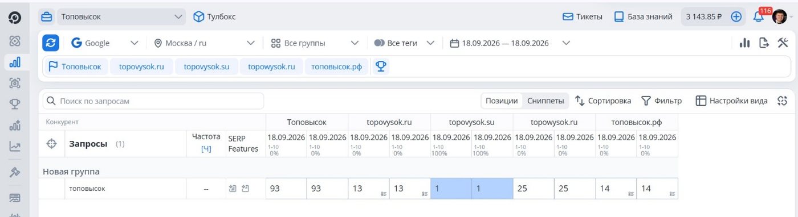Click the second SERP feature icon in топовысок row
The image size is (798, 217).
(246, 189)
